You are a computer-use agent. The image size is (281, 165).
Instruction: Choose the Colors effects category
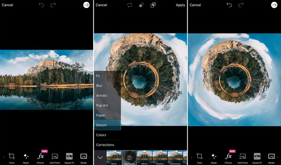tap(107, 135)
